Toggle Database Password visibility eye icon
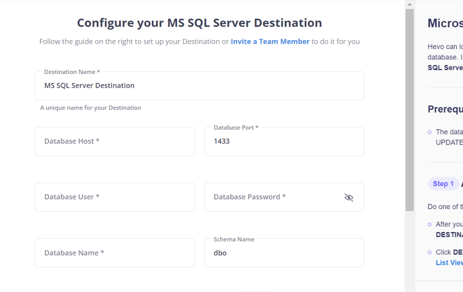 pyautogui.click(x=349, y=197)
